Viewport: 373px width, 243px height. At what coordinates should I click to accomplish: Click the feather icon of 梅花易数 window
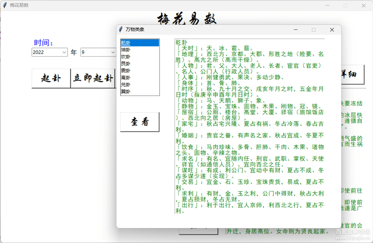(x=5, y=5)
